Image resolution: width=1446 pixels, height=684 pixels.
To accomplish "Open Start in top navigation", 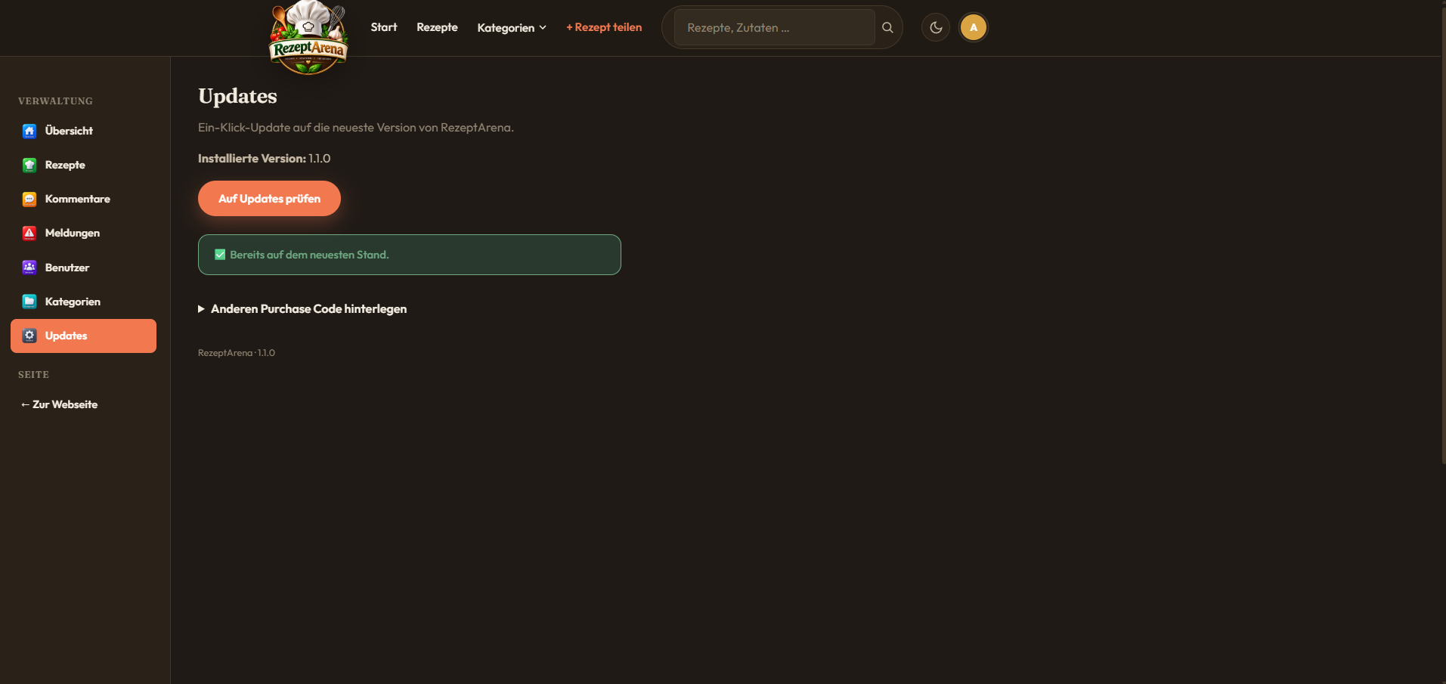I will click(384, 27).
